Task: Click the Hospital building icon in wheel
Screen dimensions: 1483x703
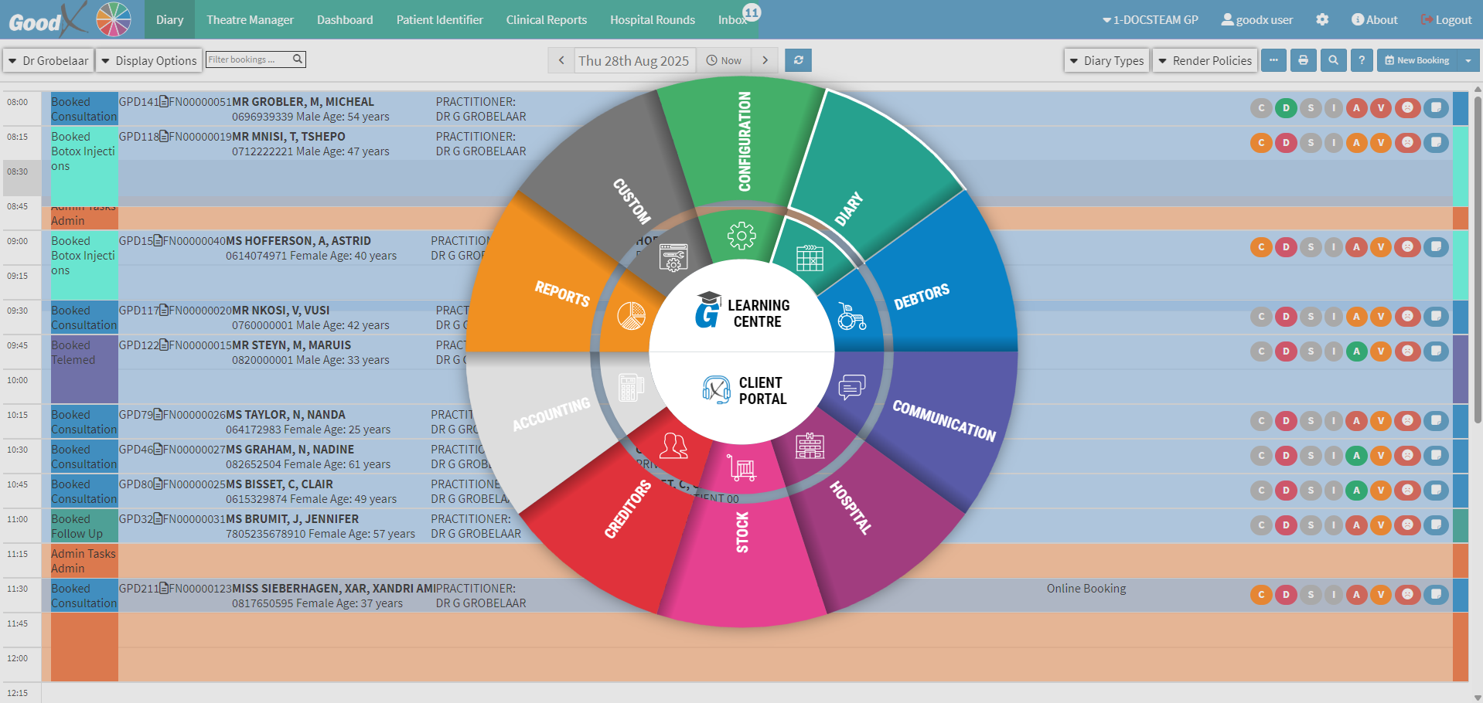Action: coord(810,446)
